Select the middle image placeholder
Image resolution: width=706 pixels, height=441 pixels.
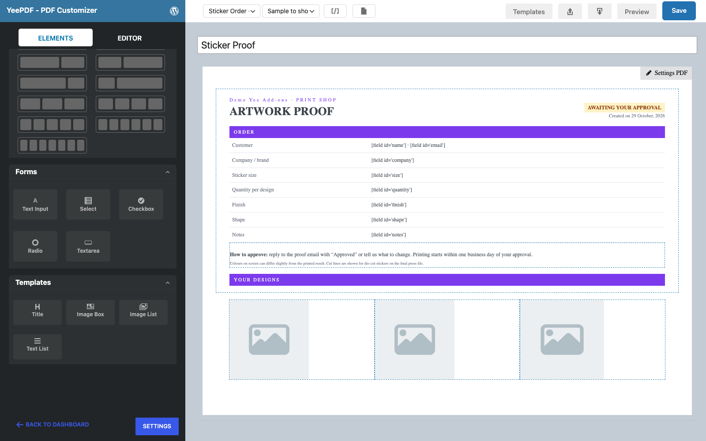[x=415, y=340]
